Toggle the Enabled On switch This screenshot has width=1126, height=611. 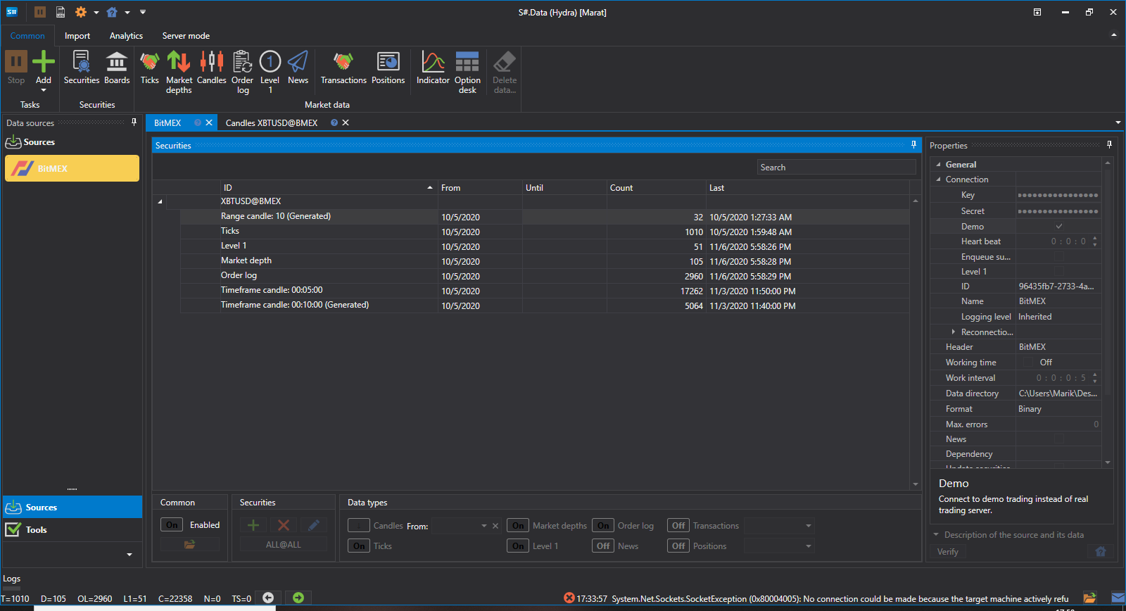coord(172,525)
